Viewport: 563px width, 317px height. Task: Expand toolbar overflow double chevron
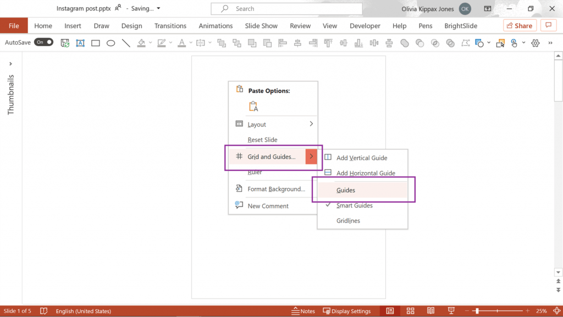coord(550,43)
